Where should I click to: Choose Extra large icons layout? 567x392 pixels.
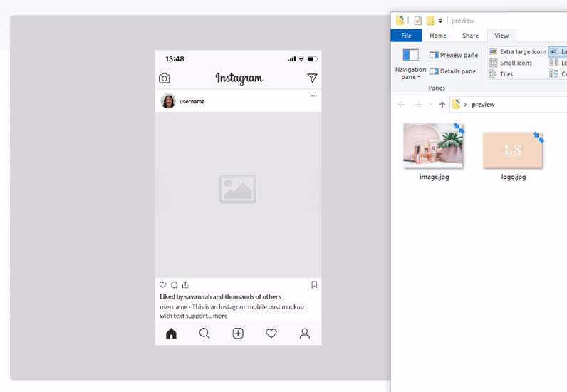[x=518, y=52]
